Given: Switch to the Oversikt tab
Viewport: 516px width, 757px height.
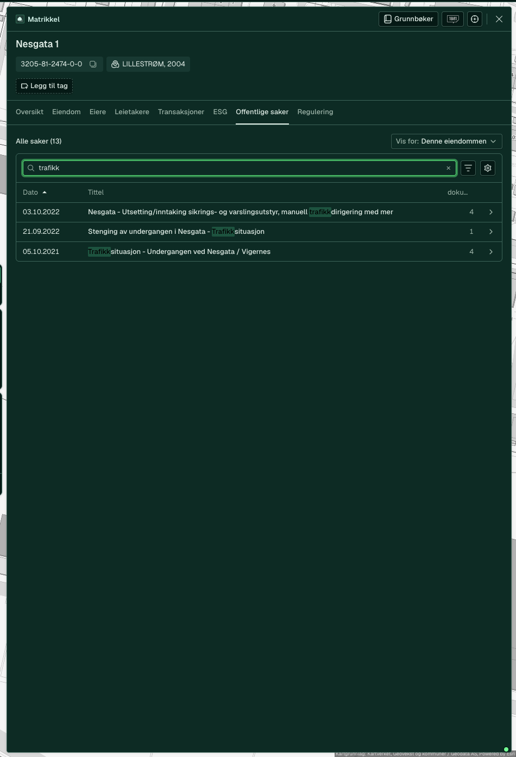Looking at the screenshot, I should point(29,112).
